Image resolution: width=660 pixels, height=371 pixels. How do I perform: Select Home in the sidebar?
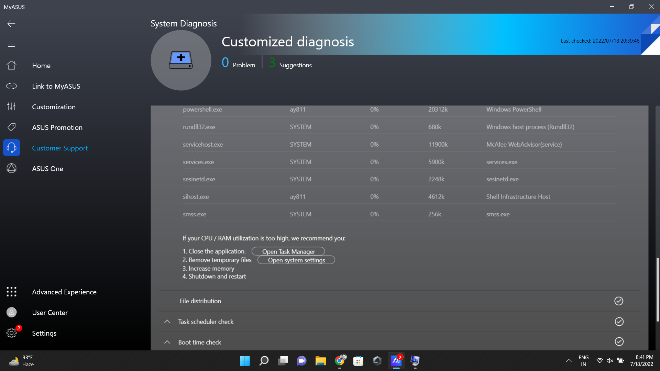click(x=41, y=66)
